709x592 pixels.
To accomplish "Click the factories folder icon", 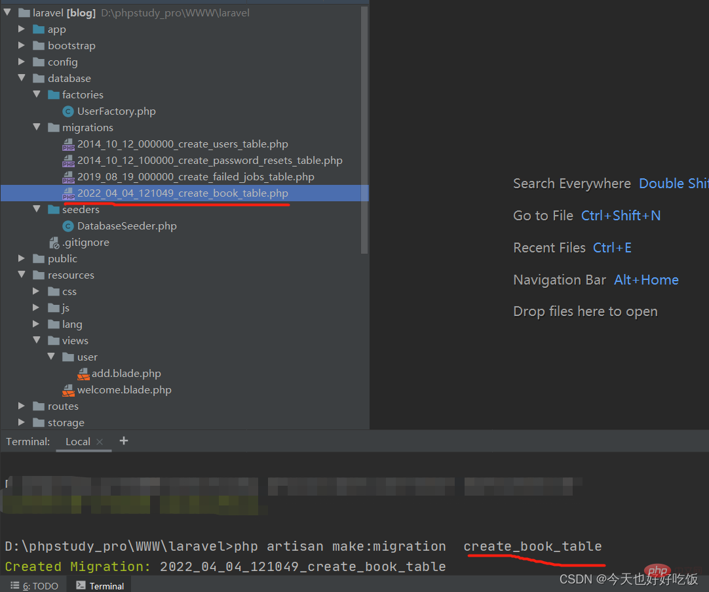I will 53,94.
